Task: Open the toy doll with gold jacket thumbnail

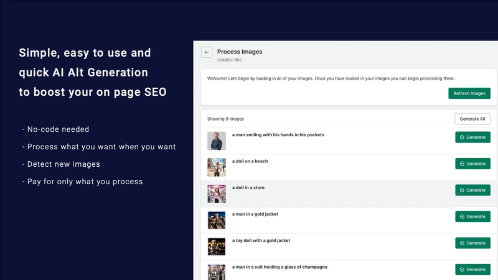Action: point(217,246)
